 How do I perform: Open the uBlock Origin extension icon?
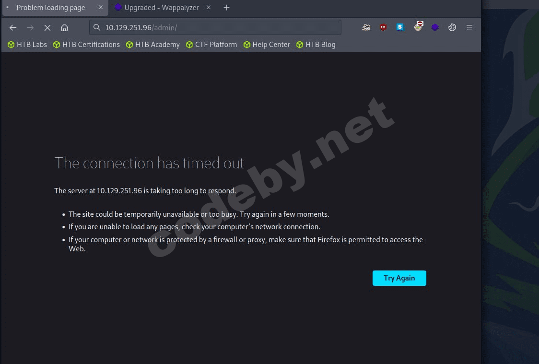pyautogui.click(x=383, y=27)
